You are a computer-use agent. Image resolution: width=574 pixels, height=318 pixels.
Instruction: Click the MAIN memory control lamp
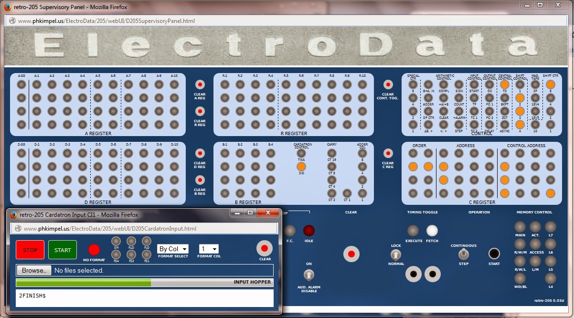pos(520,227)
